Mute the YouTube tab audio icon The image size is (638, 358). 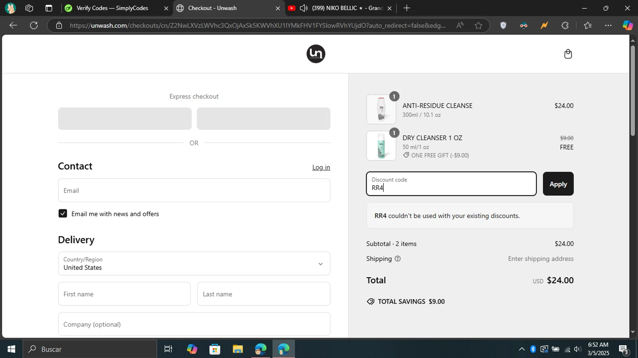[304, 8]
